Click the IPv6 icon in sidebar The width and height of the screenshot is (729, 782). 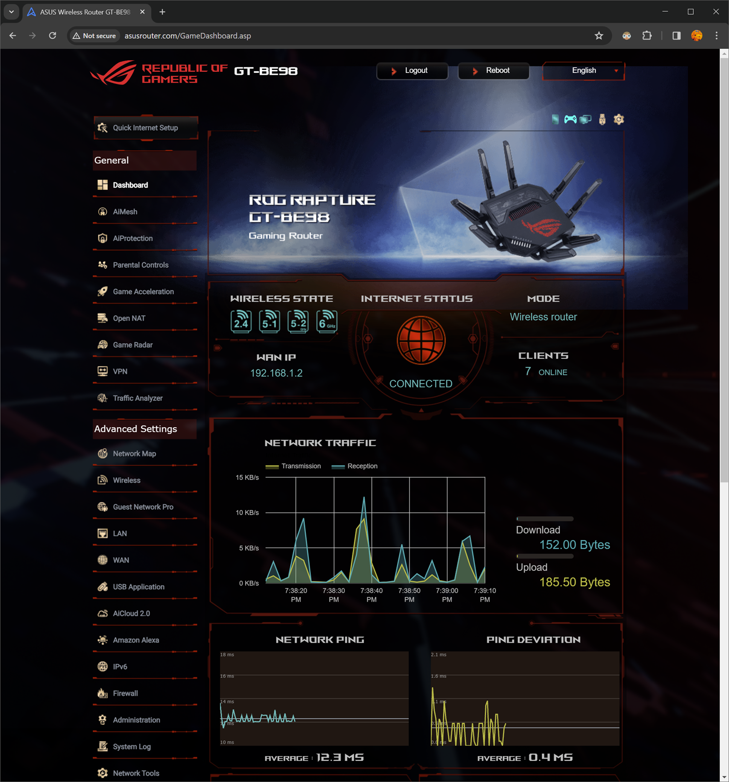(x=103, y=667)
